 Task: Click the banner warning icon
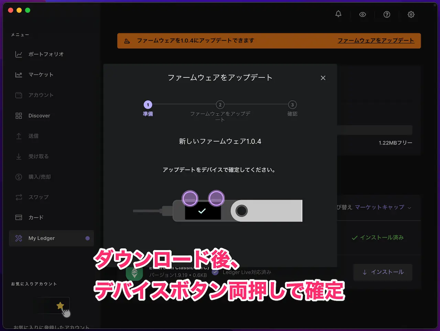tap(127, 41)
